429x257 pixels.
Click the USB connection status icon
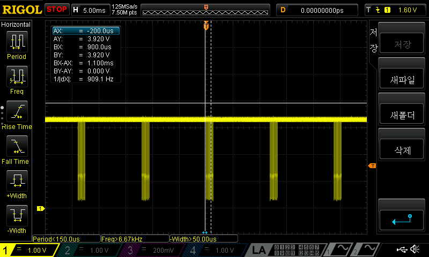click(401, 250)
